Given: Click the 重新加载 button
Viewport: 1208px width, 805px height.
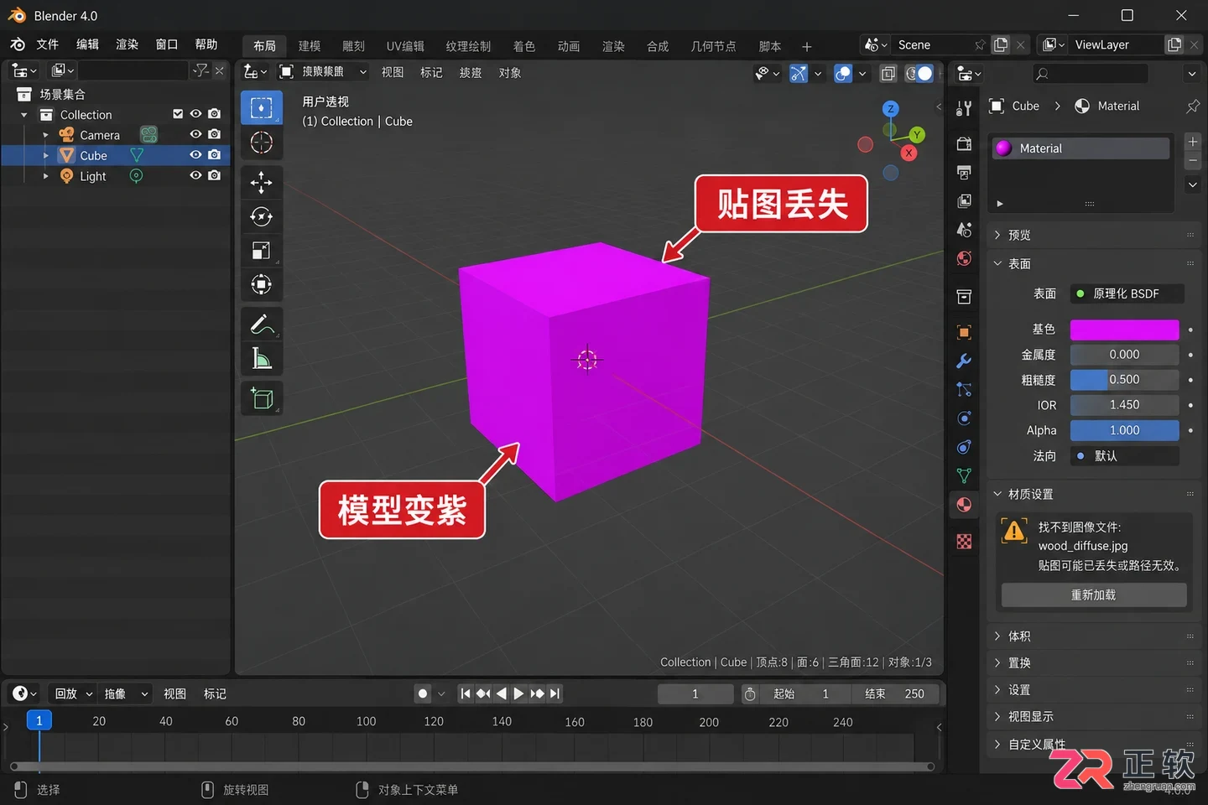Looking at the screenshot, I should 1094,595.
